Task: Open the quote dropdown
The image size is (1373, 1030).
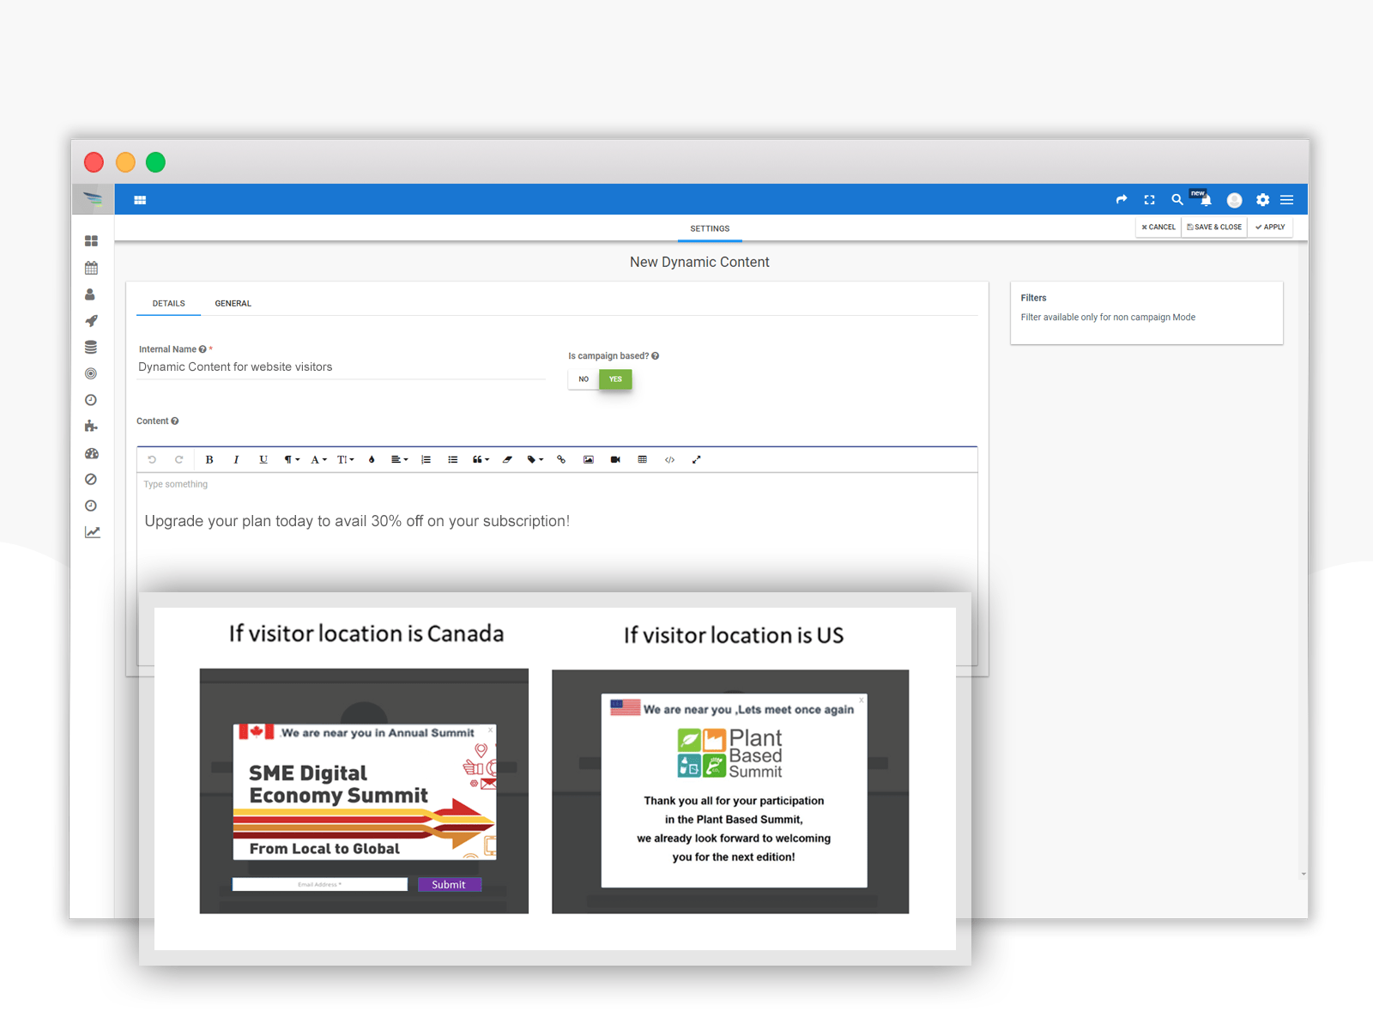Action: (481, 460)
